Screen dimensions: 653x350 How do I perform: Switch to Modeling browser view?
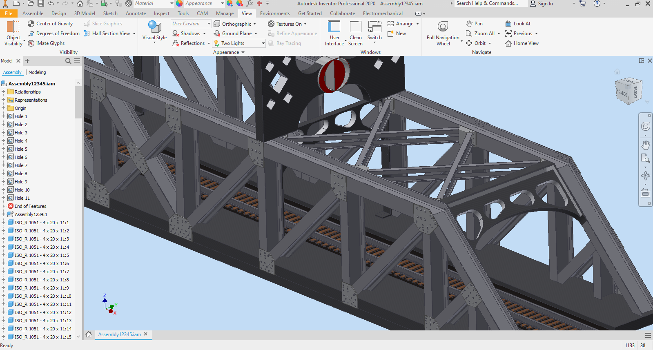37,72
